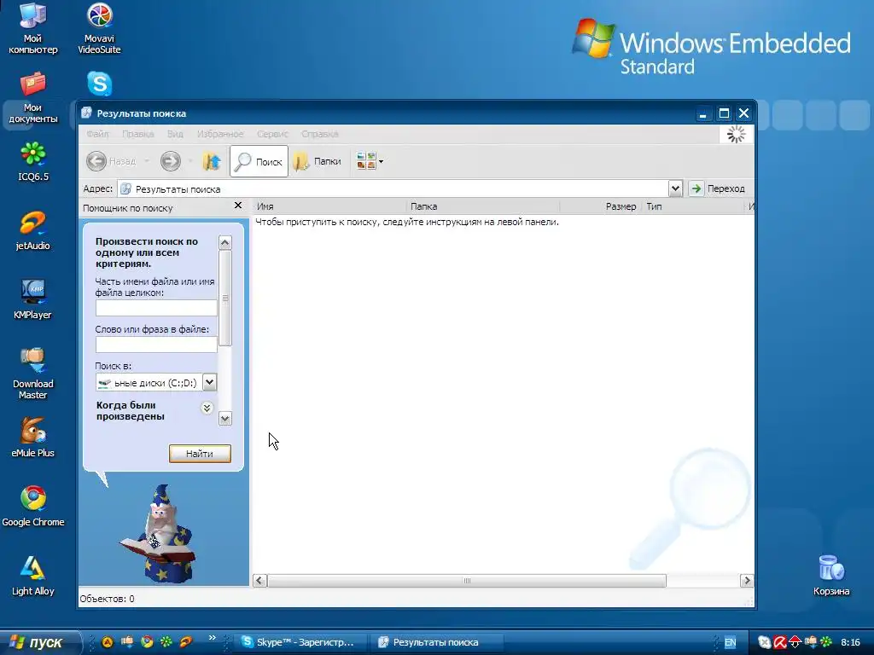Select the KMPlayer desktop icon
The width and height of the screenshot is (874, 655).
[x=33, y=299]
